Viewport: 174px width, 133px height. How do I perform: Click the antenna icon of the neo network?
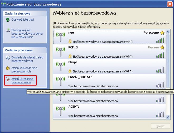60,37
